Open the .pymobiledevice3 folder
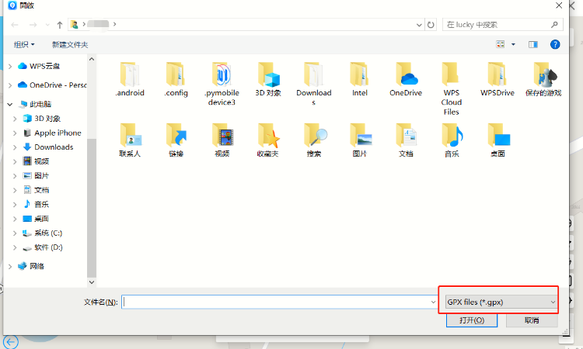 222,84
